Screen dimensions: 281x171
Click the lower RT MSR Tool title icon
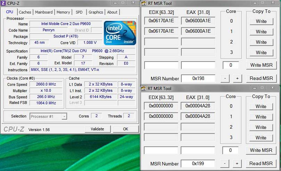(x=143, y=88)
